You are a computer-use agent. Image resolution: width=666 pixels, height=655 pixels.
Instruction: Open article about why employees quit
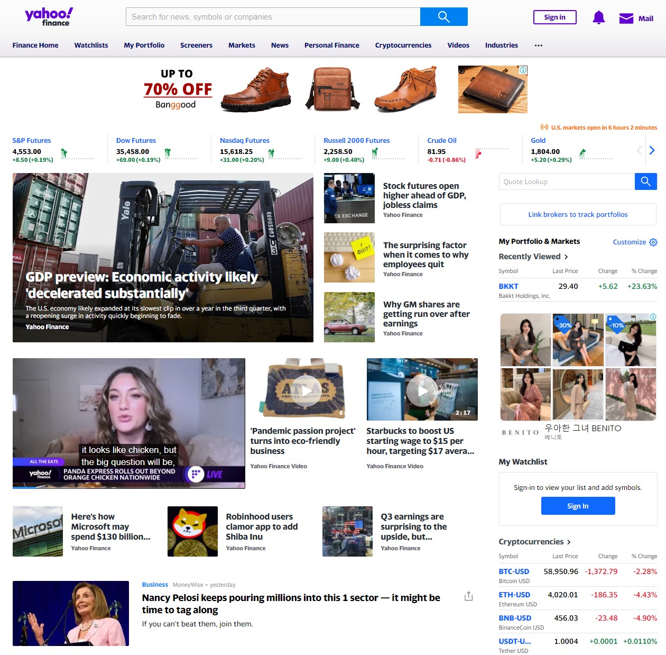[425, 254]
